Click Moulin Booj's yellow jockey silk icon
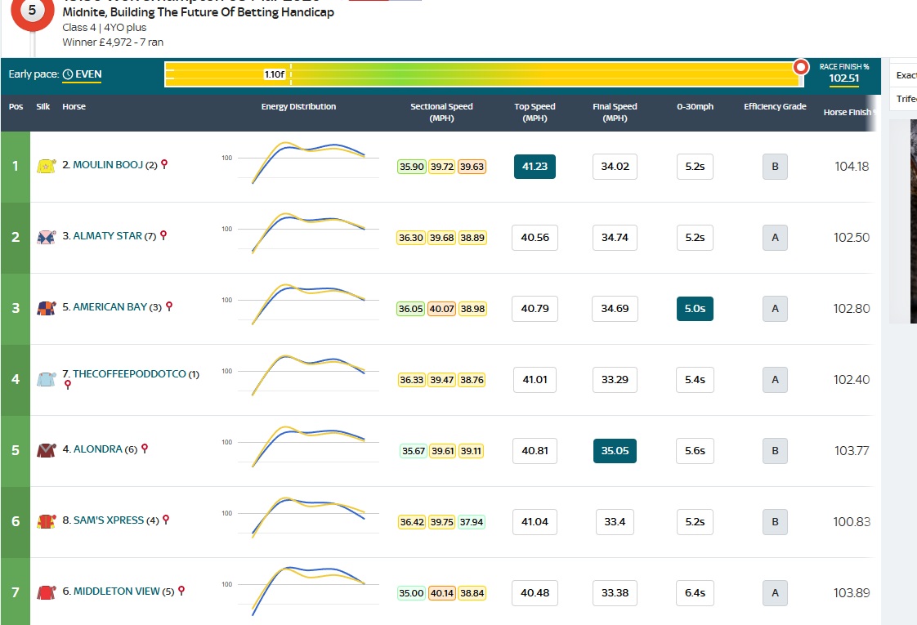917x625 pixels. pyautogui.click(x=45, y=166)
